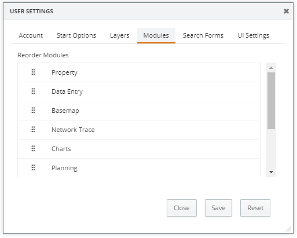The width and height of the screenshot is (297, 238).
Task: Click the drag handle icon beside Planning
Action: pyautogui.click(x=33, y=167)
